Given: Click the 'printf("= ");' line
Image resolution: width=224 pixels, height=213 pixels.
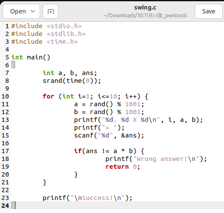Looking at the screenshot, I should click(x=99, y=128).
